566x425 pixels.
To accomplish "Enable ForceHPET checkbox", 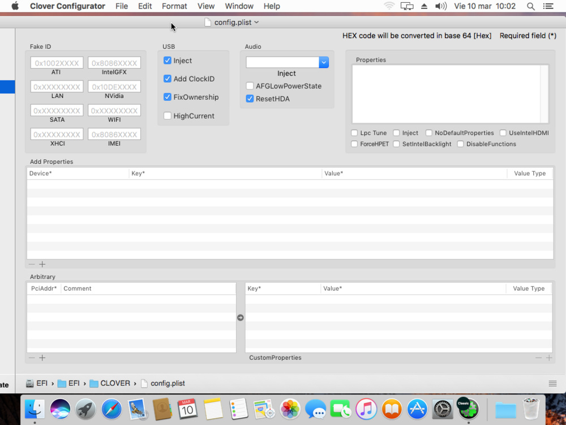I will click(354, 144).
